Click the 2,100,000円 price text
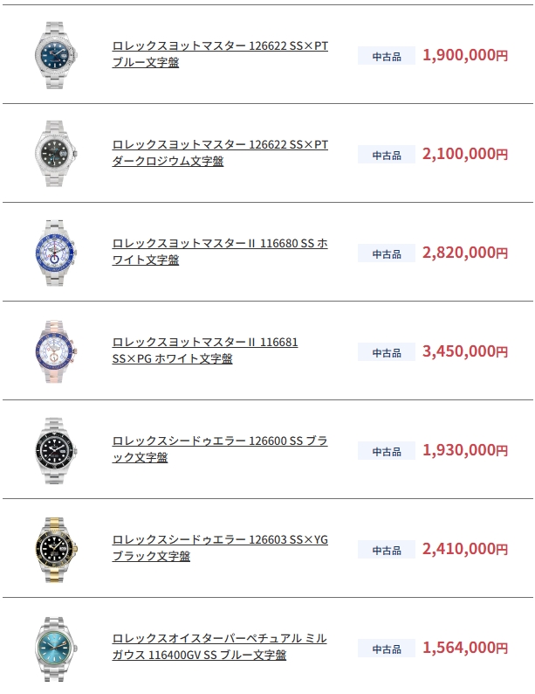Image resolution: width=535 pixels, height=694 pixels. tap(464, 154)
